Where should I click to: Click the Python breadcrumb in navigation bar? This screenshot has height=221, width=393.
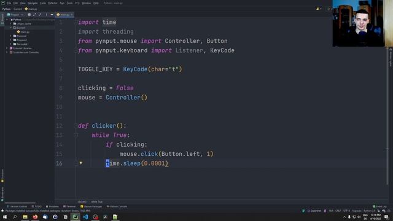pyautogui.click(x=6, y=9)
